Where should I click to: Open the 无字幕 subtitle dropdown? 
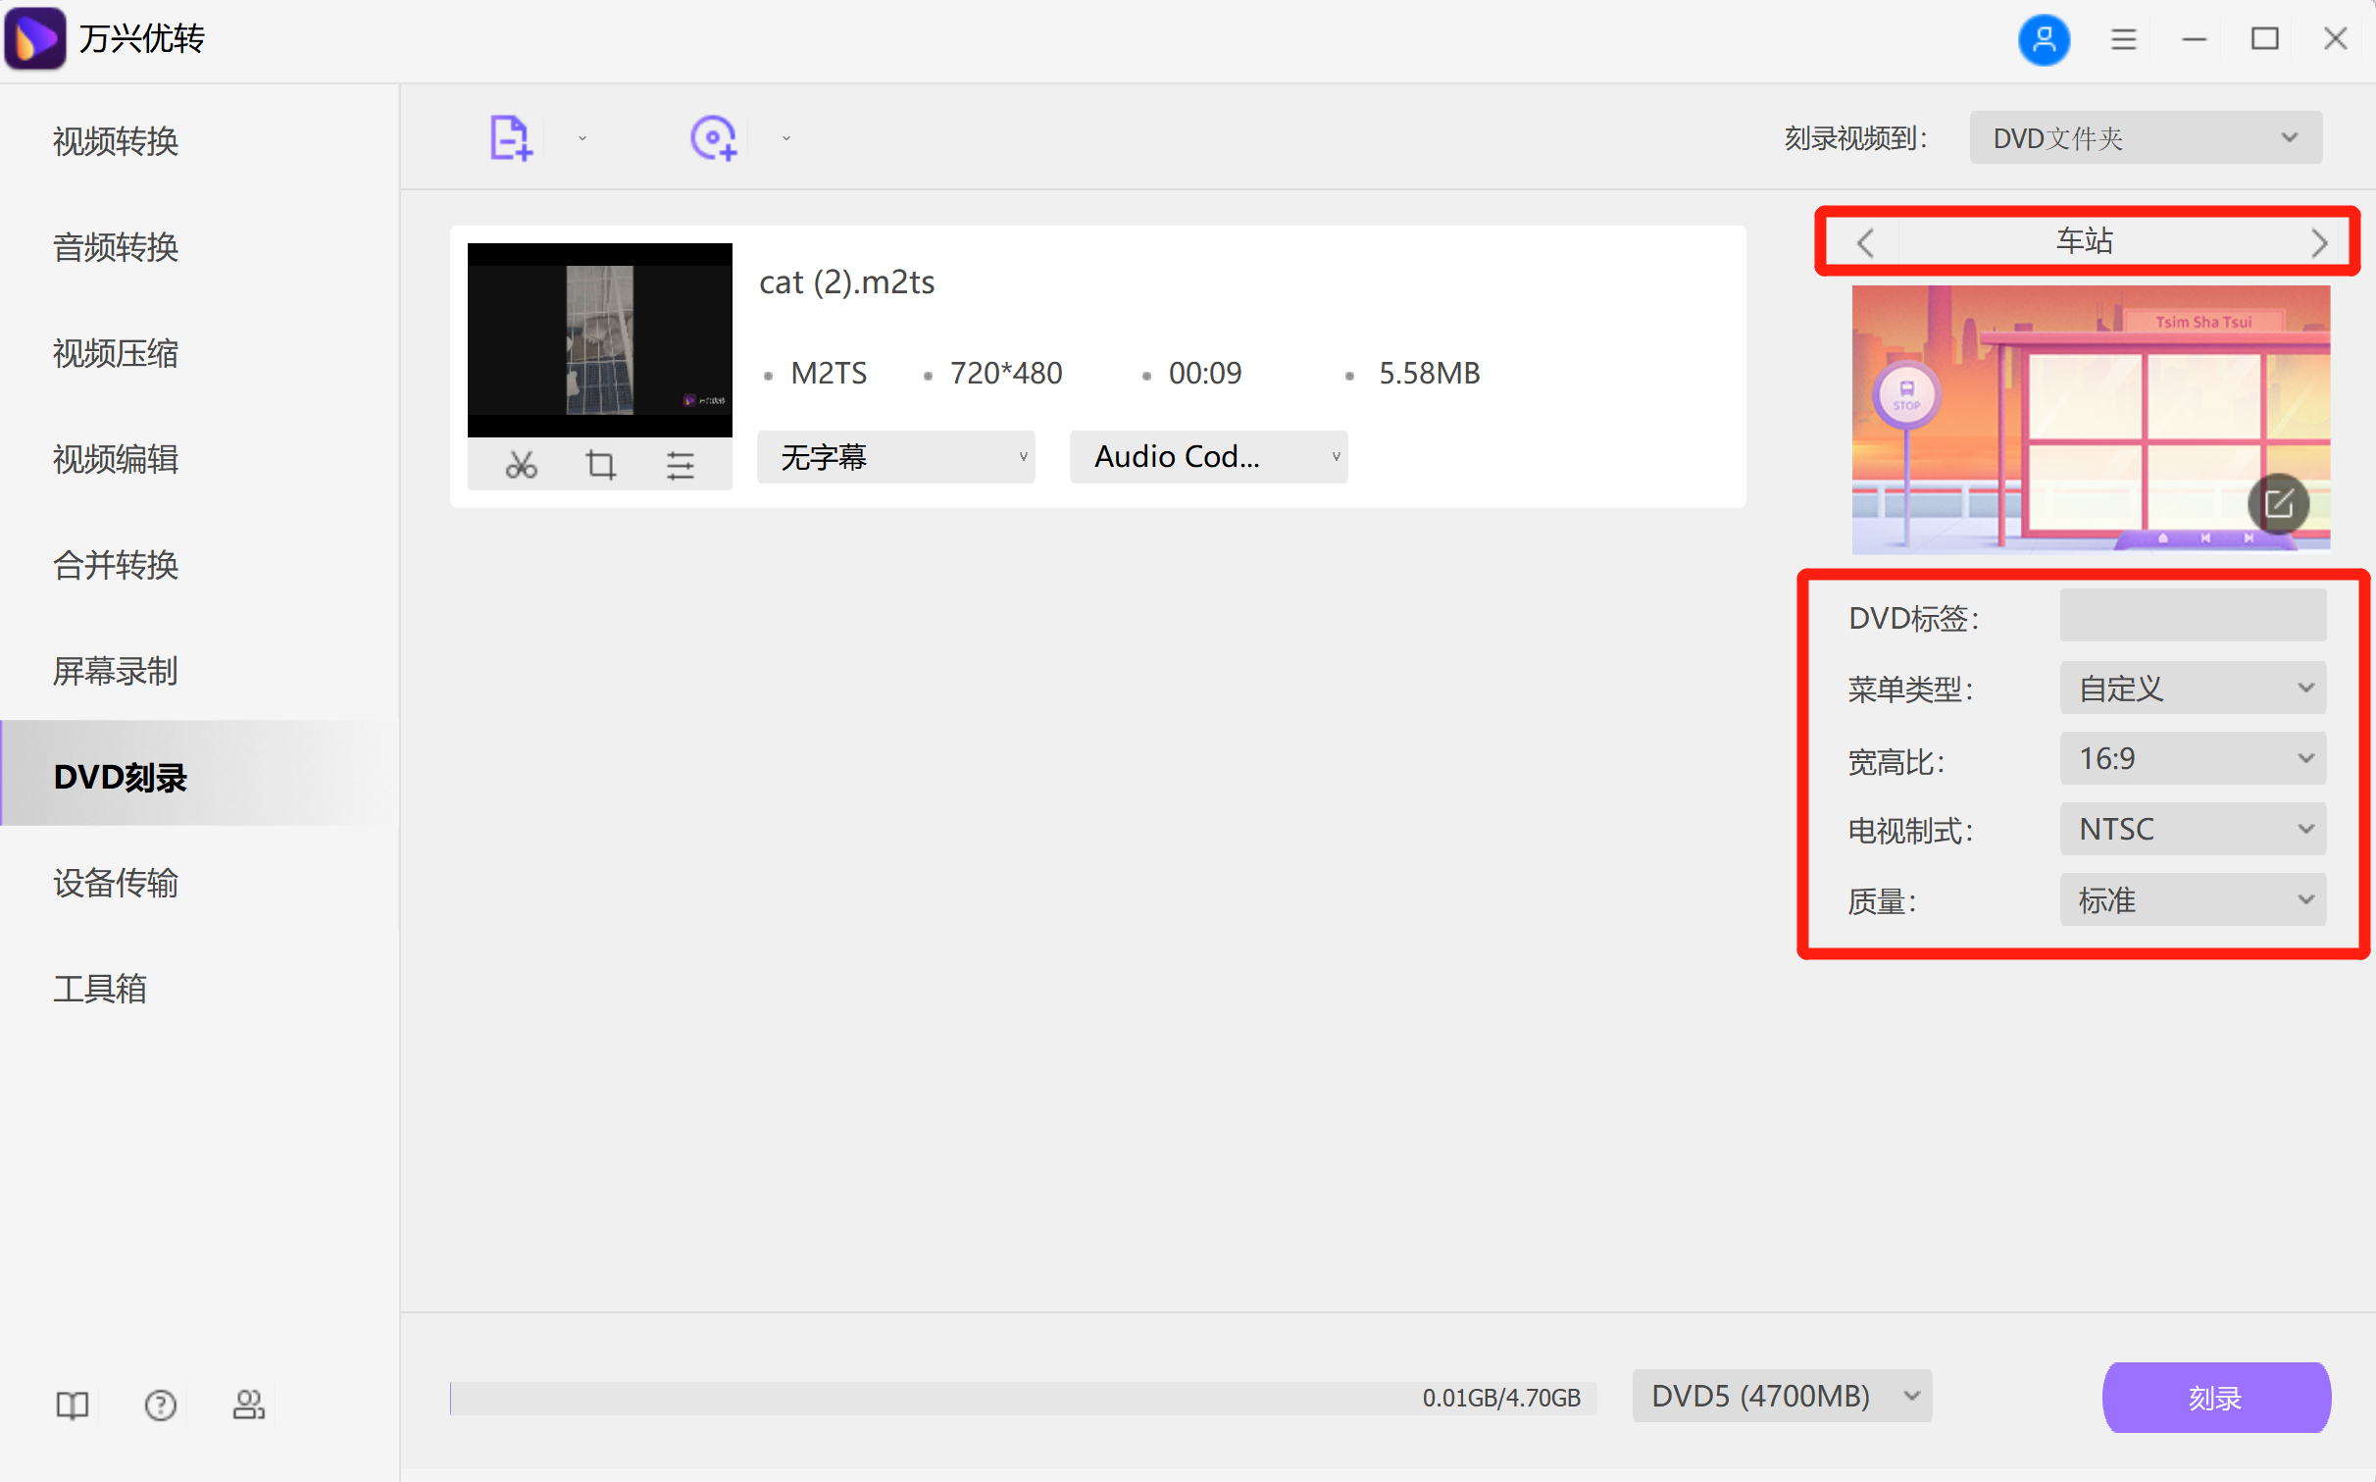(x=895, y=457)
